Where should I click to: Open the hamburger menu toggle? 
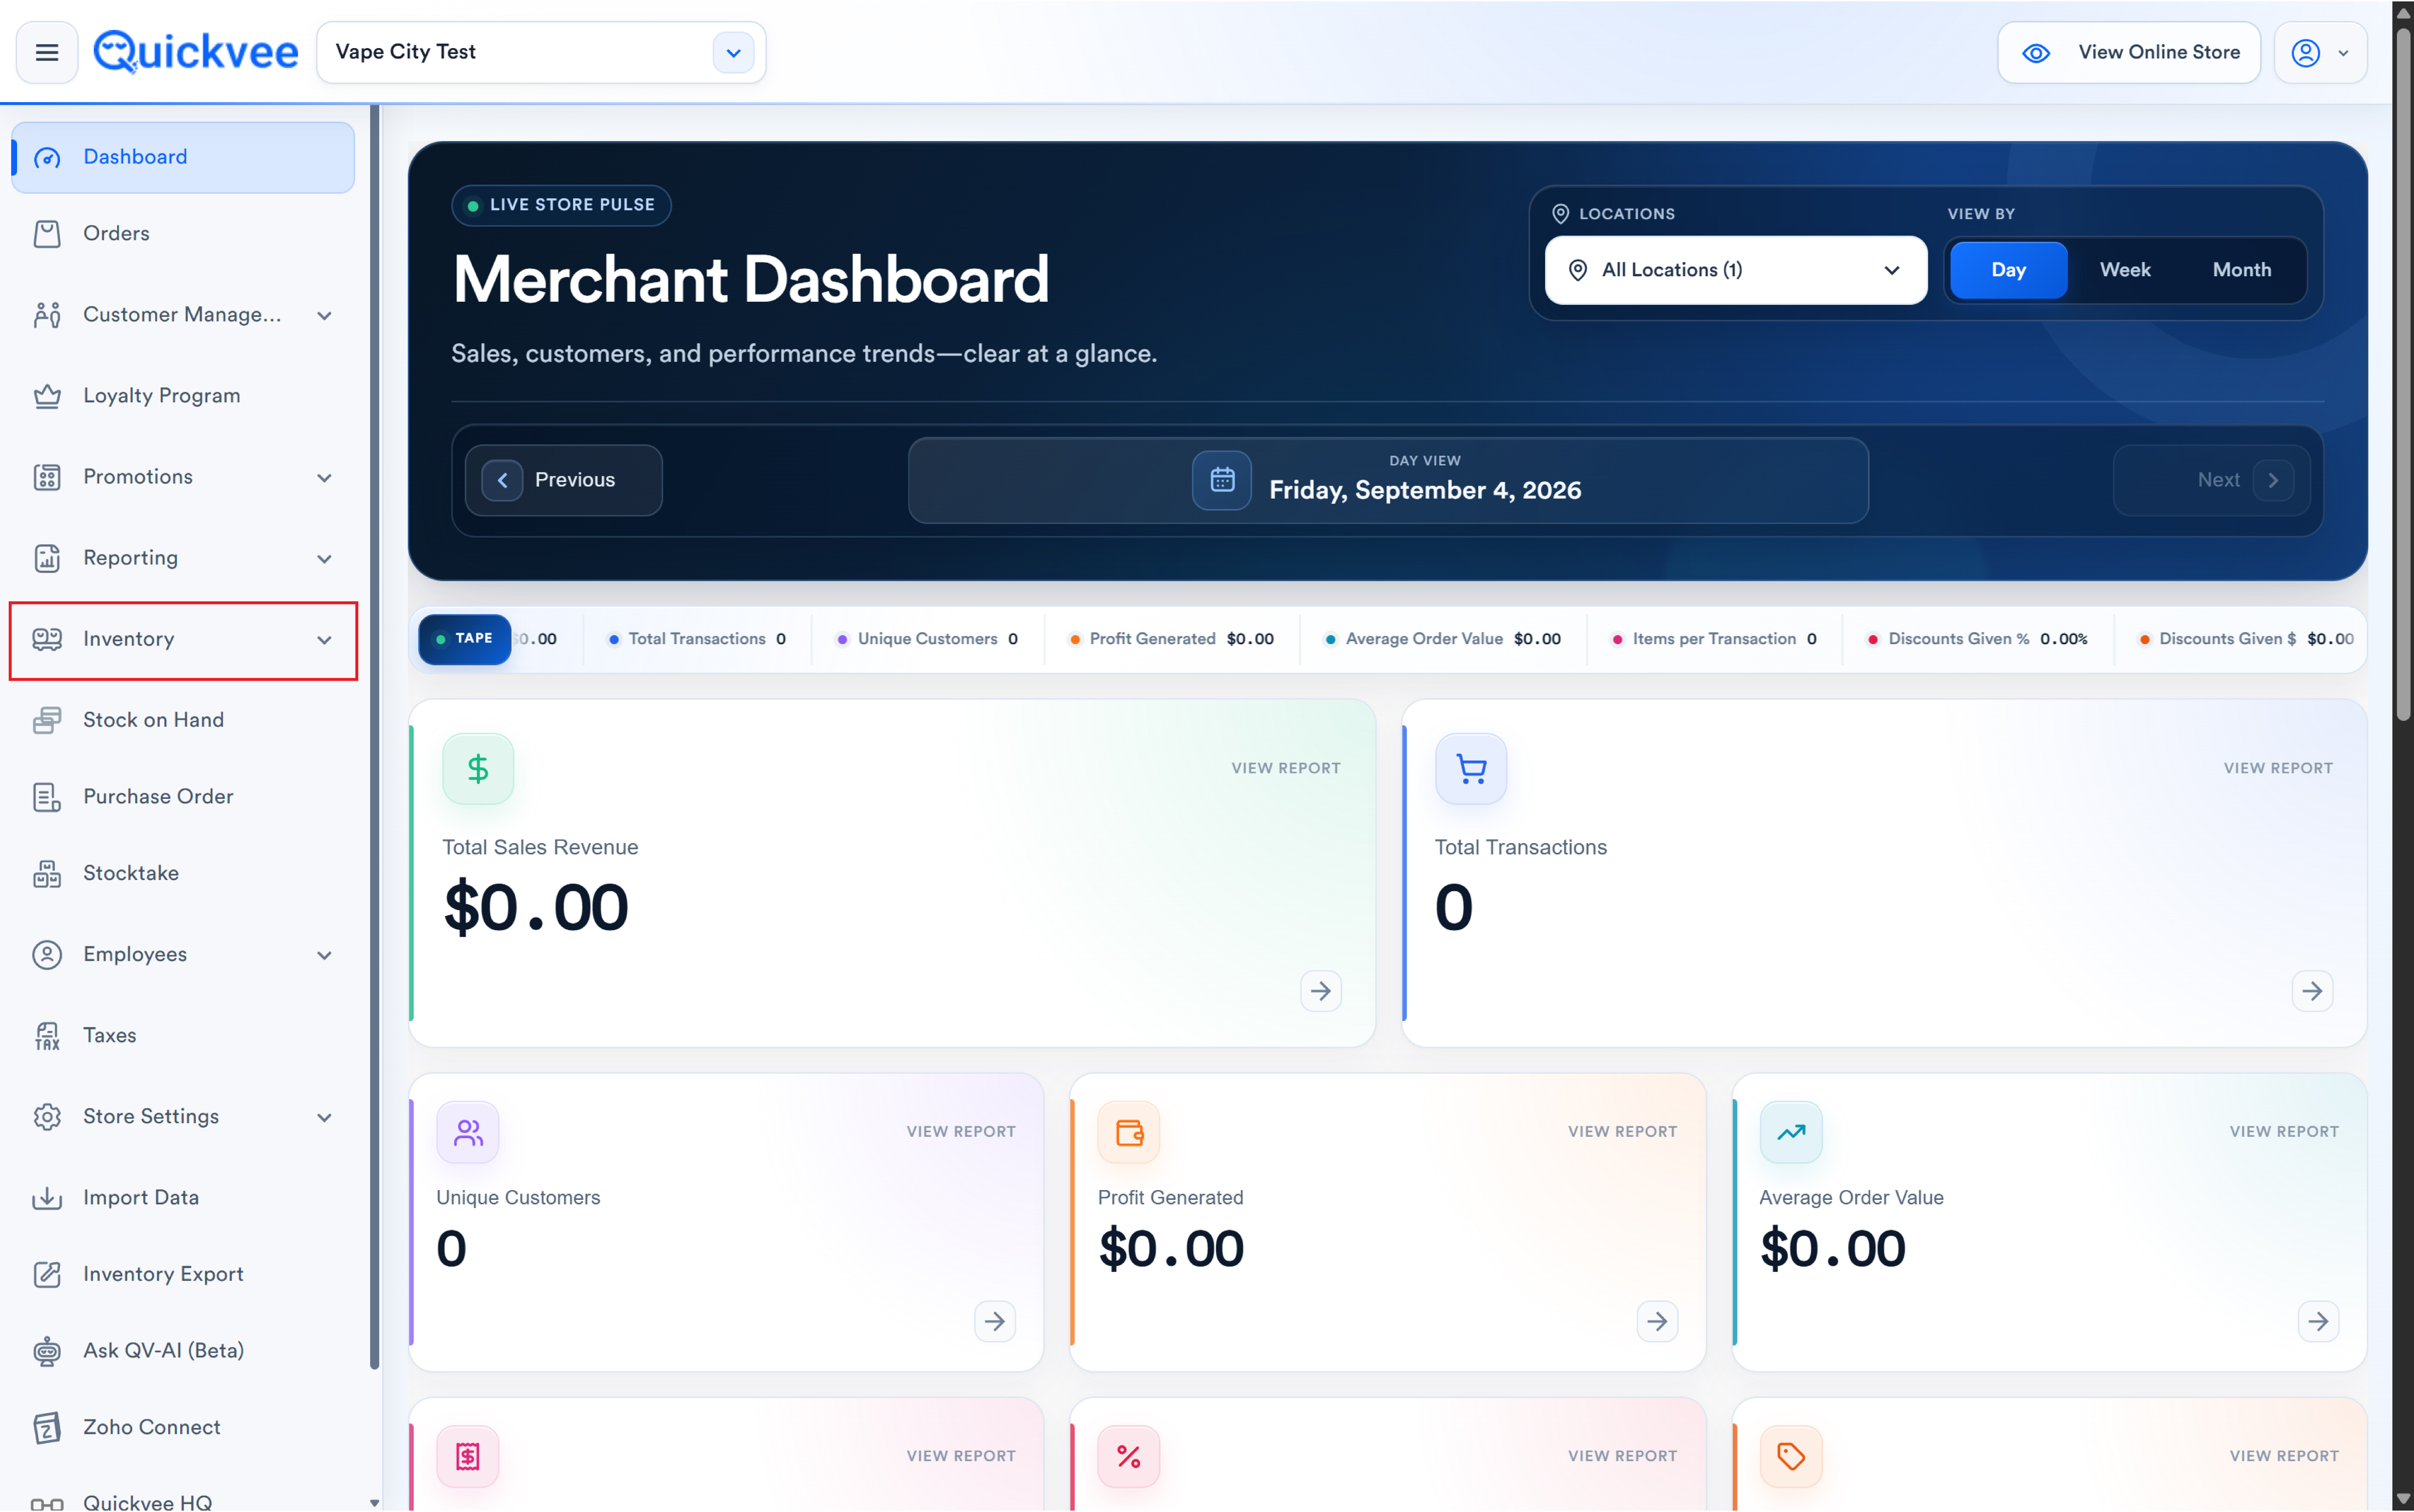point(47,52)
